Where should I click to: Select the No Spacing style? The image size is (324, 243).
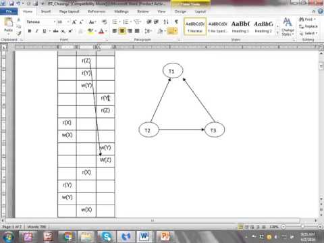tap(218, 26)
